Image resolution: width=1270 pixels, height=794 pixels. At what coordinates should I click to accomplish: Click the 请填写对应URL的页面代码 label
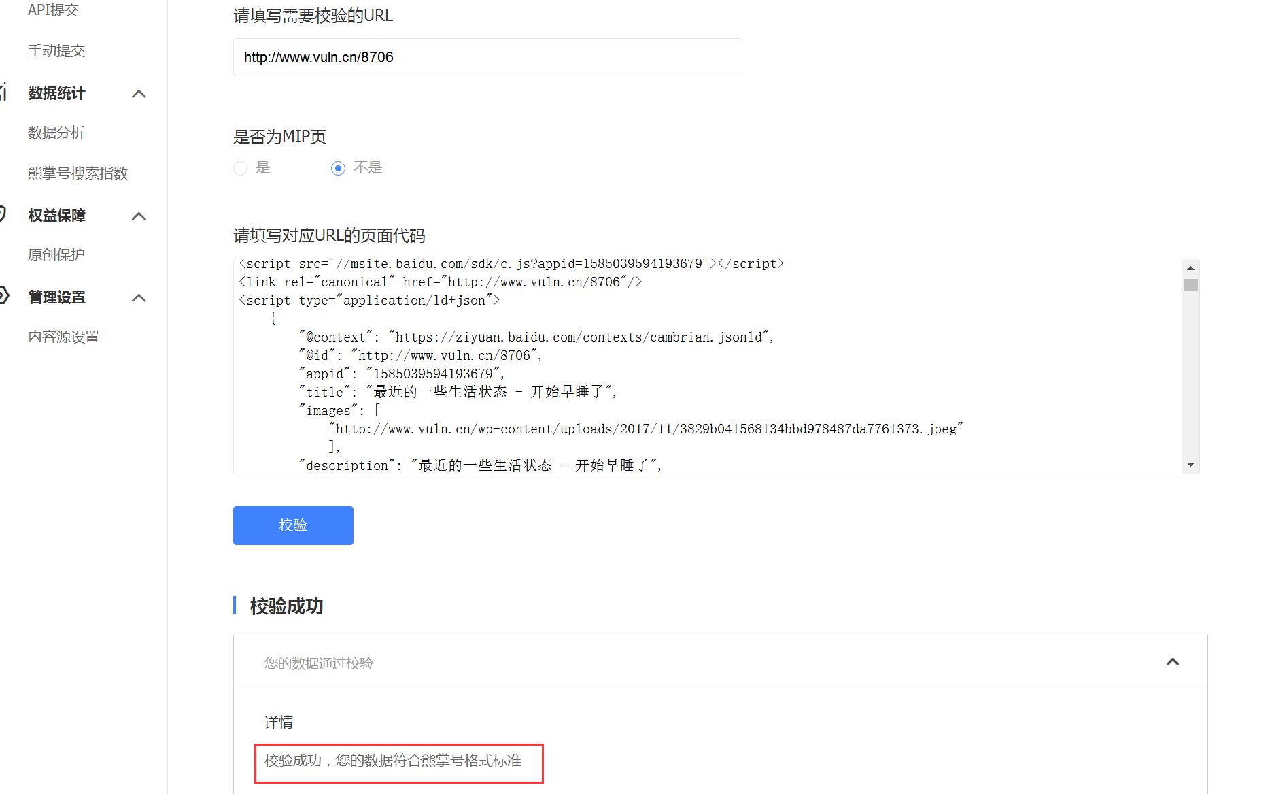[329, 235]
